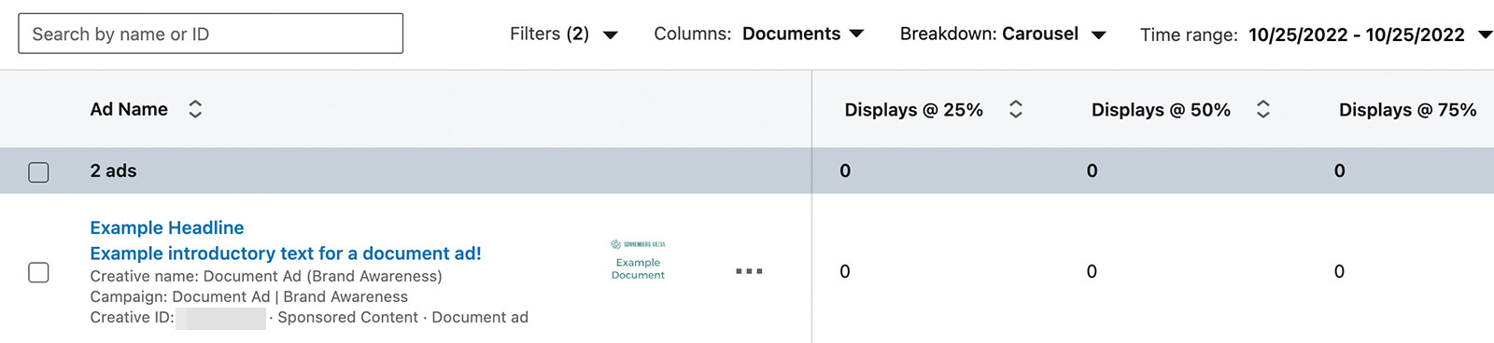
Task: Open the Example Headline link
Action: coord(167,227)
